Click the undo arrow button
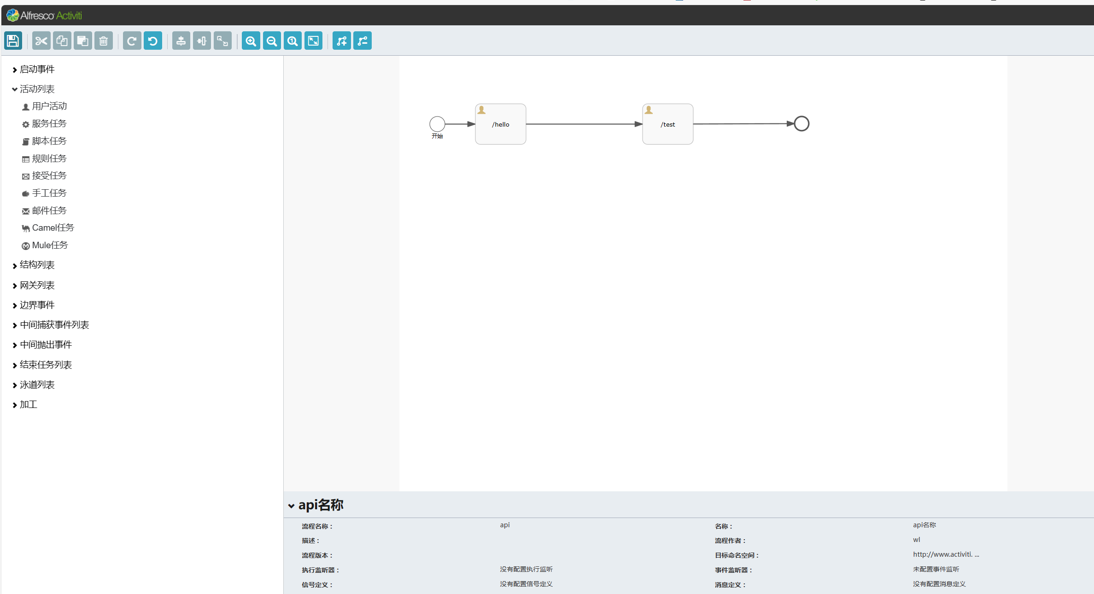The height and width of the screenshot is (594, 1094). 153,41
